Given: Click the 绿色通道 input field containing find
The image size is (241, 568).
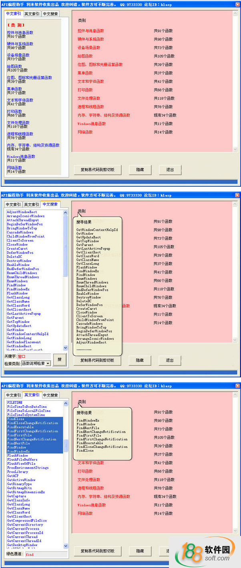Looking at the screenshot, I should pyautogui.click(x=42, y=554).
